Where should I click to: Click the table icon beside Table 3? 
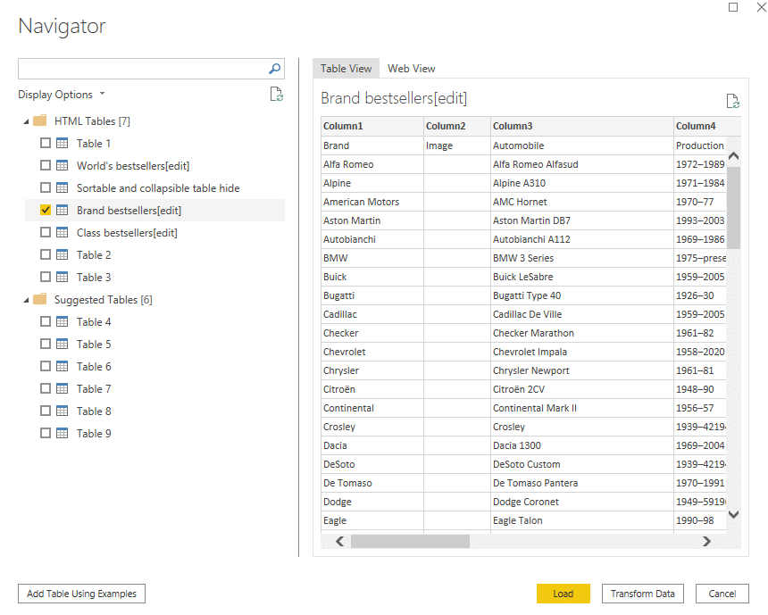[x=63, y=277]
